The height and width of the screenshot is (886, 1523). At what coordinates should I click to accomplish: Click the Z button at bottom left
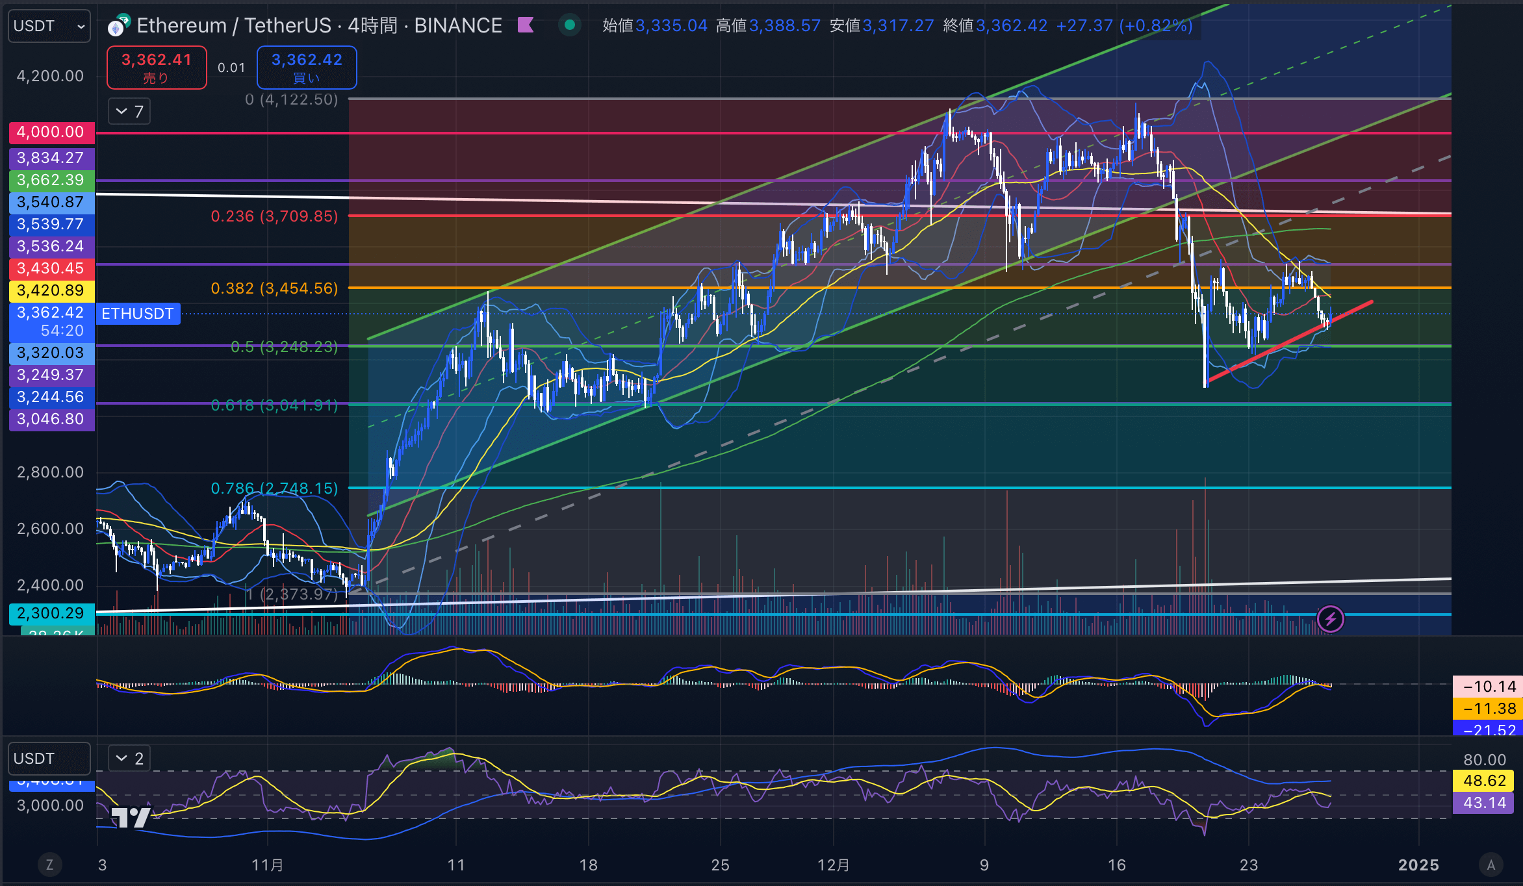[49, 865]
